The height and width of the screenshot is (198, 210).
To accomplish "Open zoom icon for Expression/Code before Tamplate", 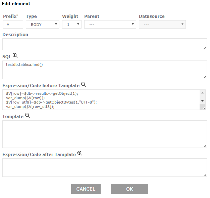I will [x=84, y=84].
